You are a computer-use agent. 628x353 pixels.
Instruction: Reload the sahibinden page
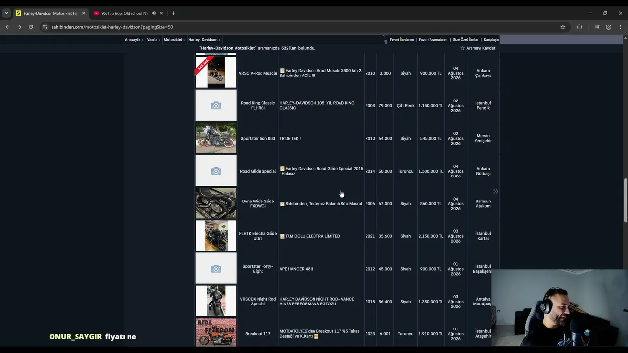point(31,27)
